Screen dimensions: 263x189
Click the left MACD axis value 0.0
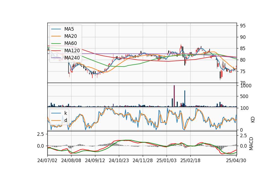coord(41,146)
